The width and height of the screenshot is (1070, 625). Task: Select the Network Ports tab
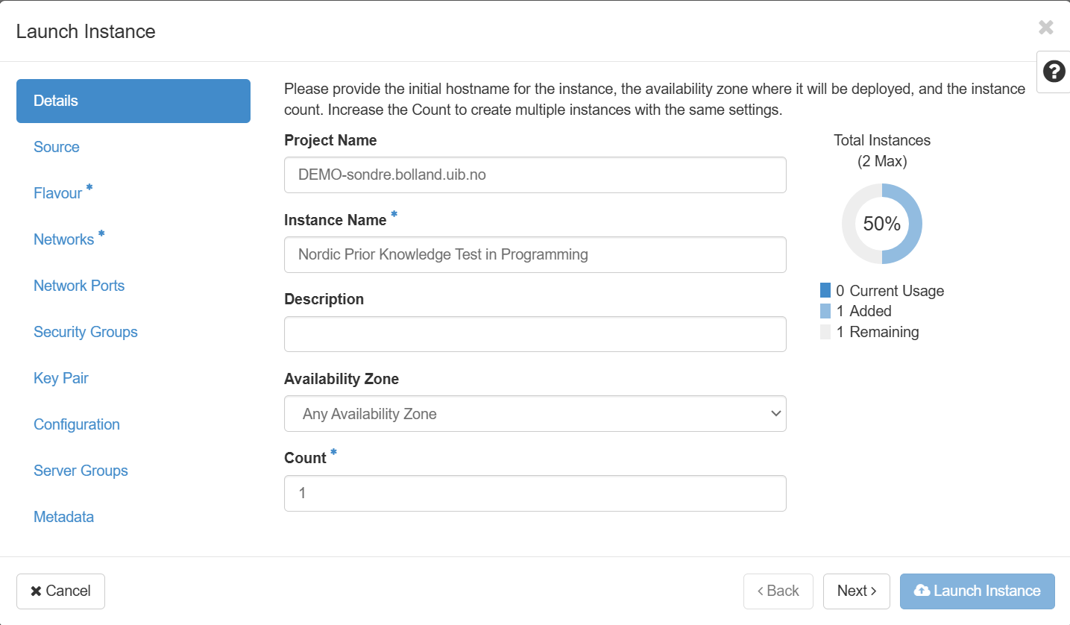pos(79,286)
